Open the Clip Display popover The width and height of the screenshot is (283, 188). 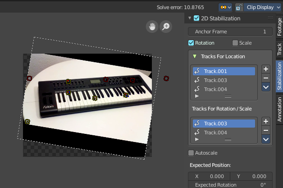263,7
